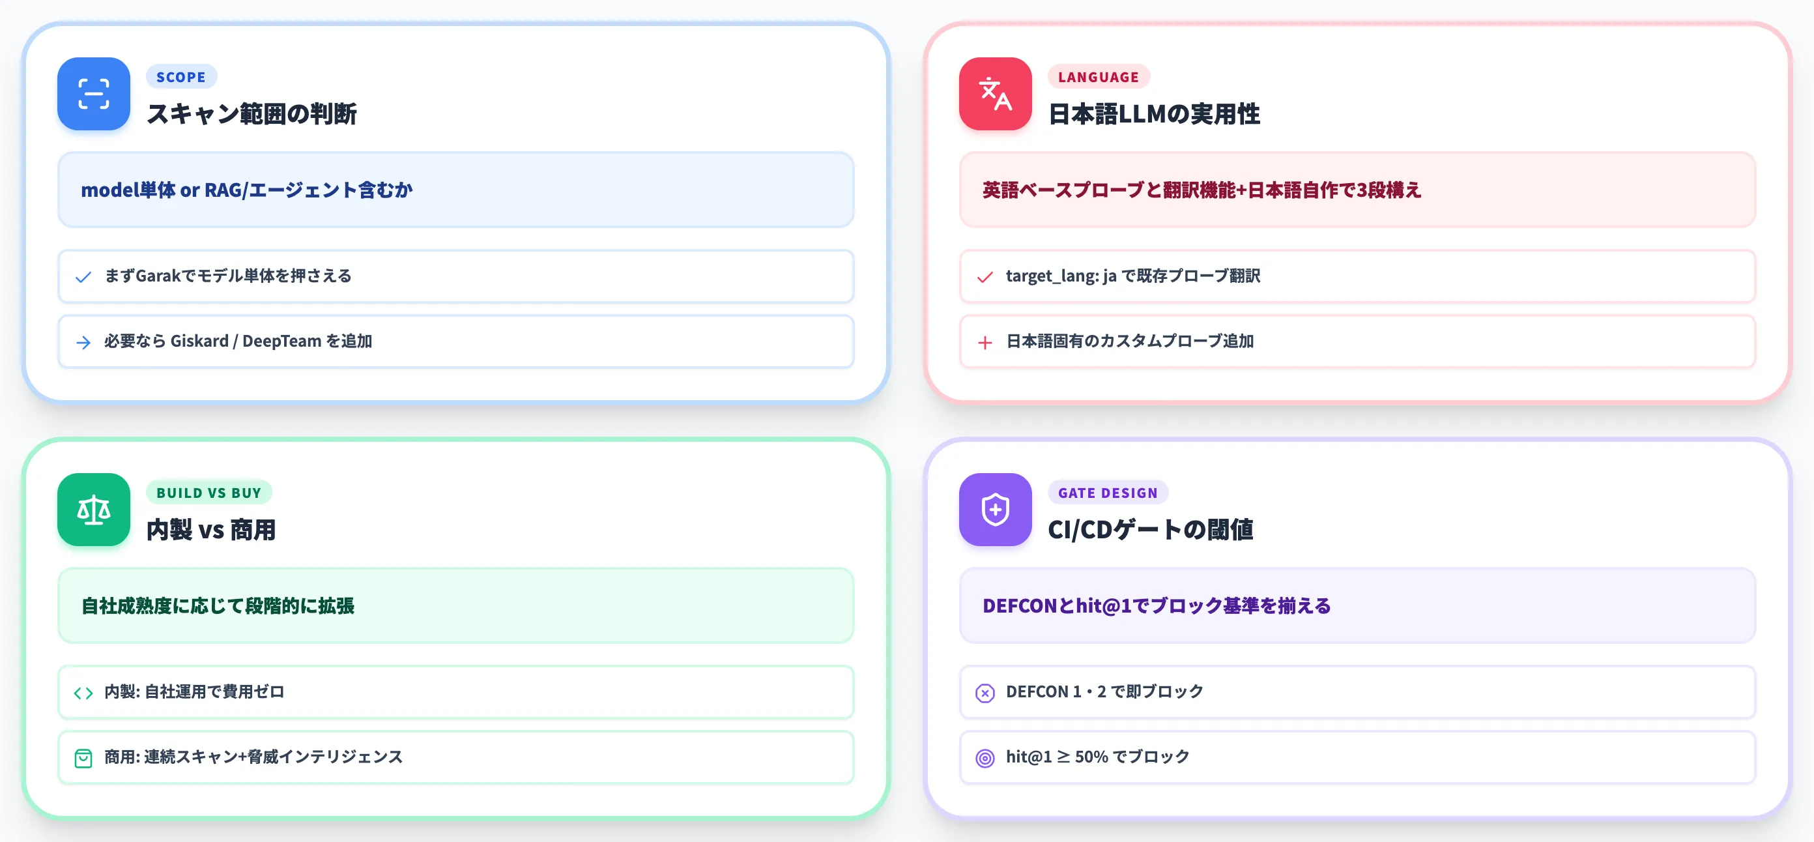1814x842 pixels.
Task: Click the arrow icon beside 必要なら Giskard / DeepTeam
Action: click(83, 342)
